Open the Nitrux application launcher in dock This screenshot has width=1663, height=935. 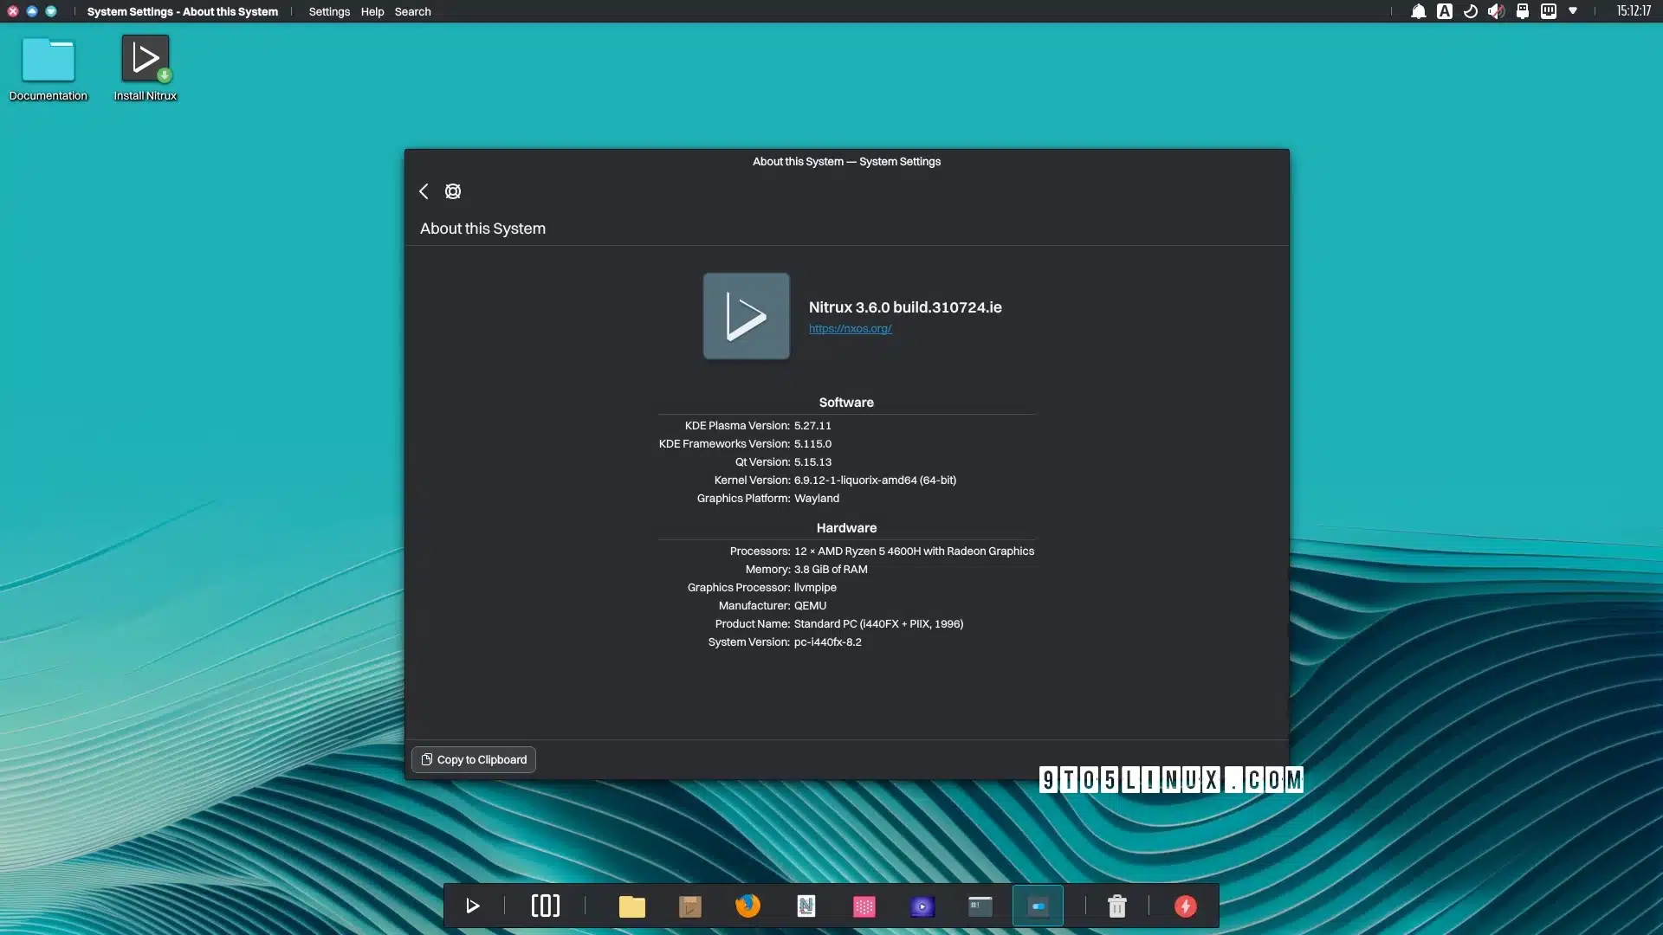pos(473,906)
